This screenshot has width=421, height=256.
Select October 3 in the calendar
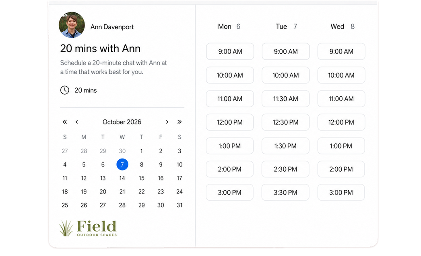(180, 151)
